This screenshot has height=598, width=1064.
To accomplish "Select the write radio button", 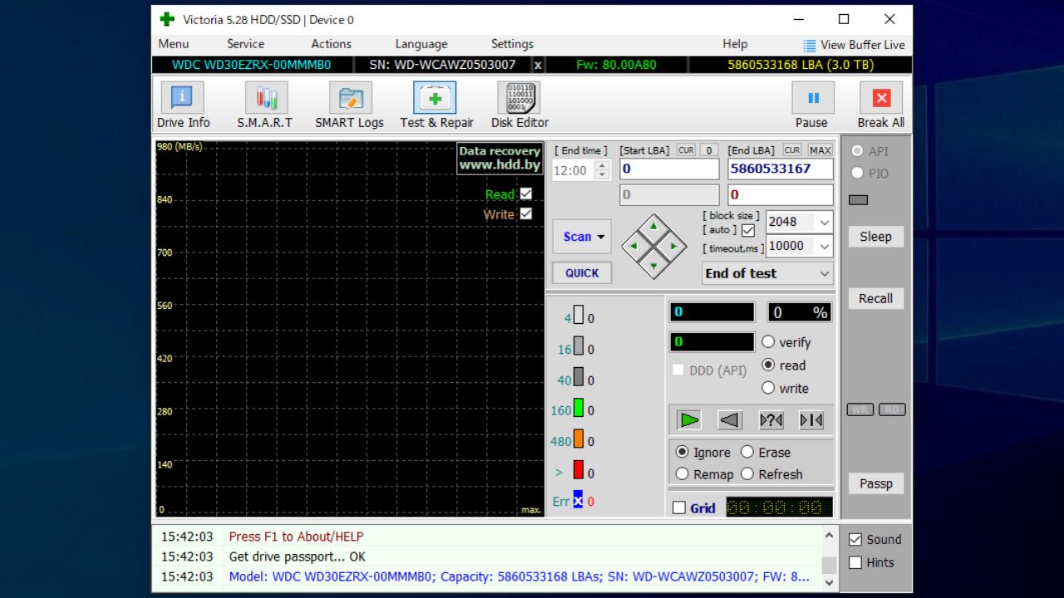I will [768, 388].
